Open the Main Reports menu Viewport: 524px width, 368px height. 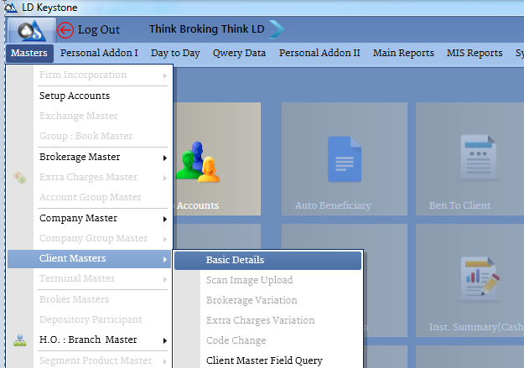tap(403, 53)
